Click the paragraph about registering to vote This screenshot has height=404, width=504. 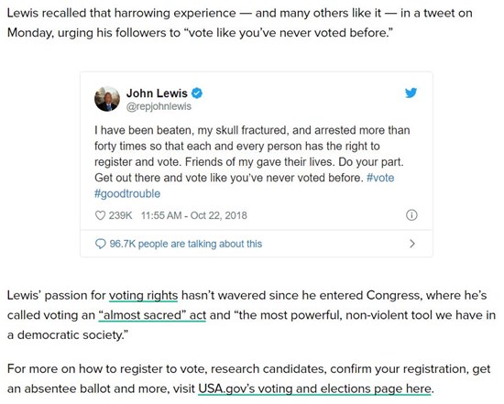pyautogui.click(x=248, y=378)
